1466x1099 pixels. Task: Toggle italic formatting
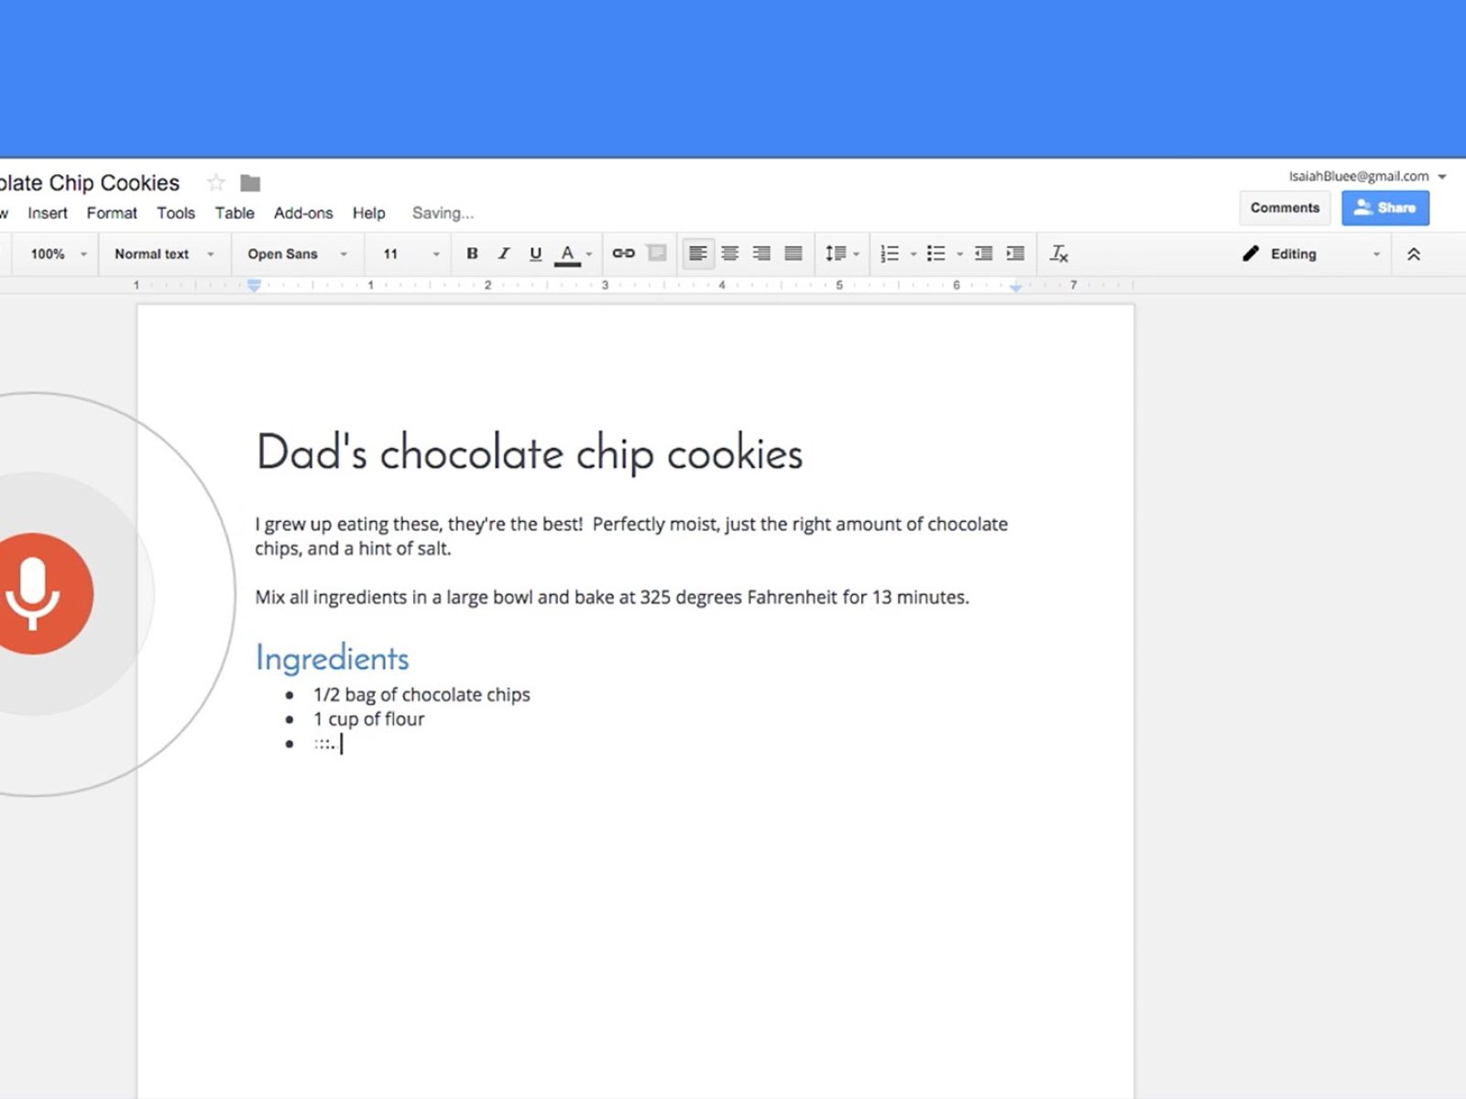click(503, 254)
